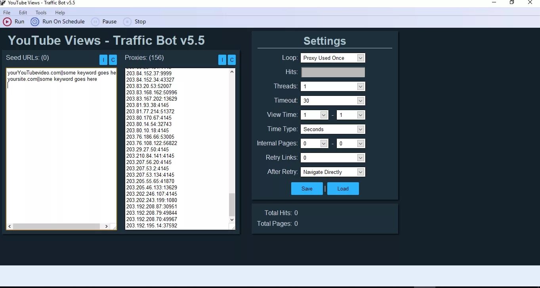Import proxies with the I button
540x288 pixels.
[x=222, y=60]
